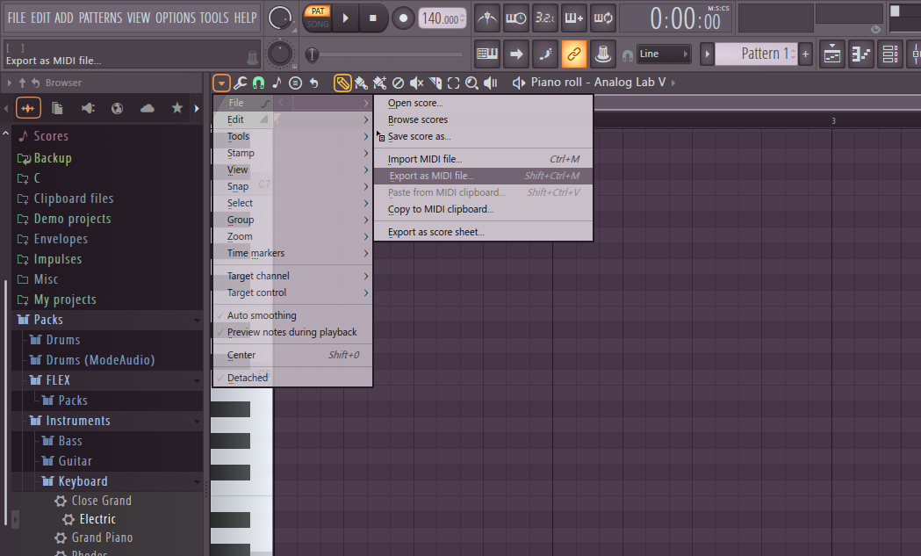
Task: Click the starred favorites icon in Browser
Action: click(177, 108)
